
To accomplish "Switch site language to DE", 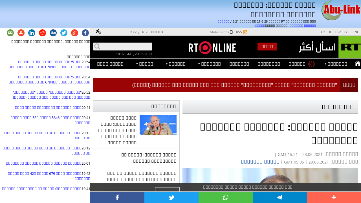I will click(x=329, y=32).
